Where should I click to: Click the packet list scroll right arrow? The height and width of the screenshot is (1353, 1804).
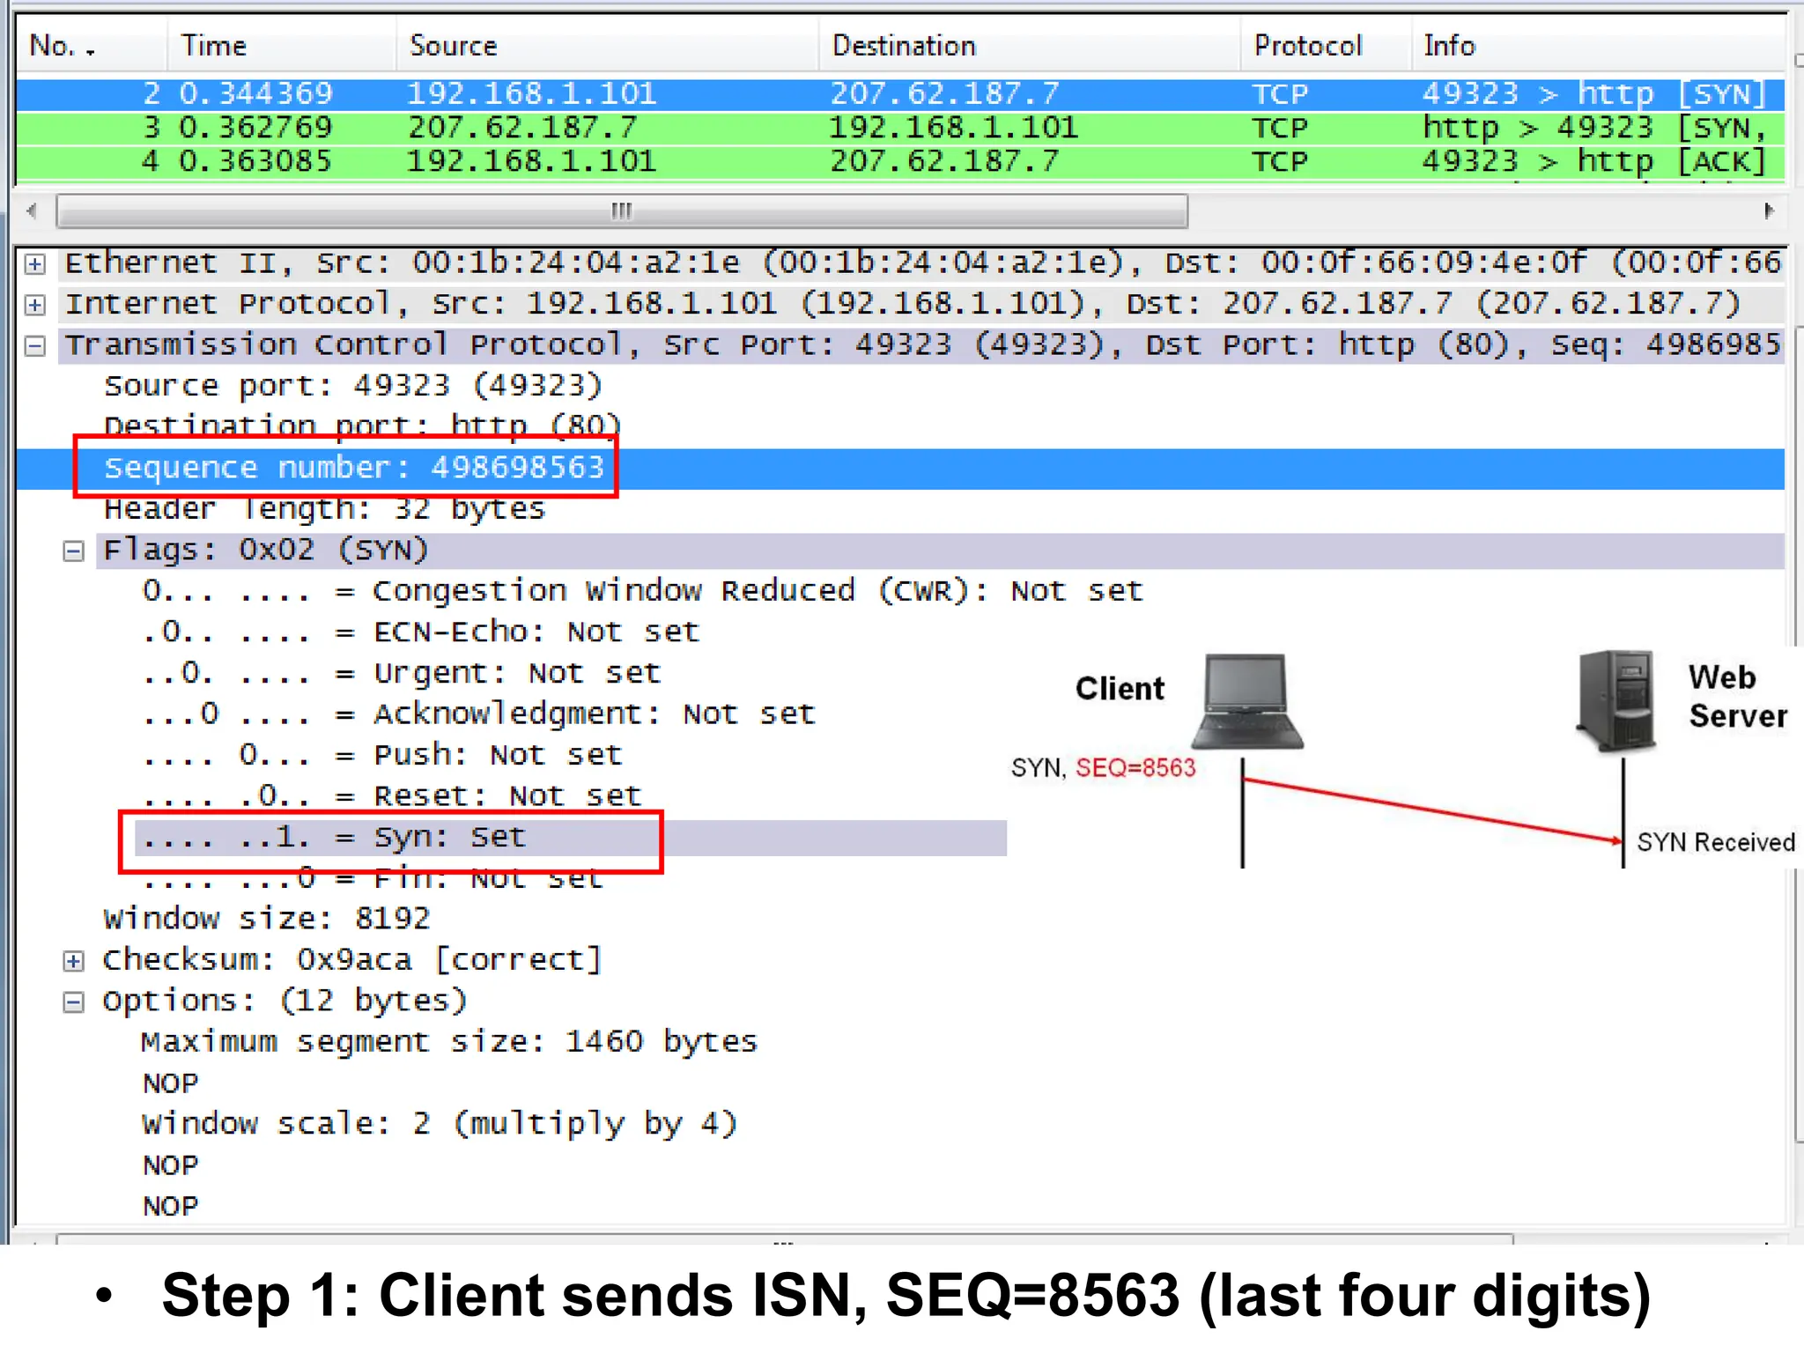click(x=1768, y=211)
